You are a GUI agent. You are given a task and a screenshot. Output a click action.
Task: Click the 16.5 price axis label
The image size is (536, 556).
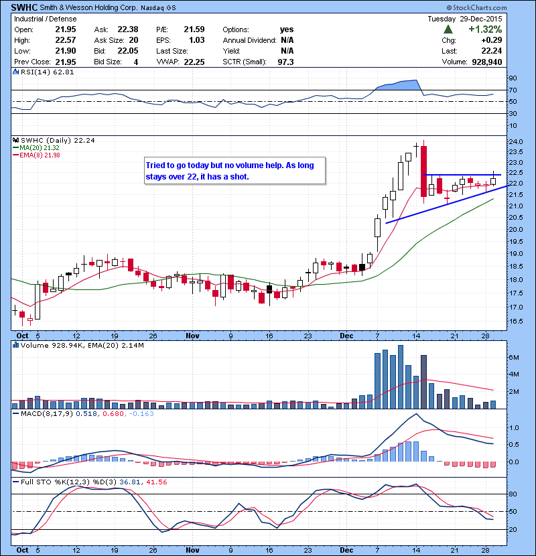click(515, 322)
